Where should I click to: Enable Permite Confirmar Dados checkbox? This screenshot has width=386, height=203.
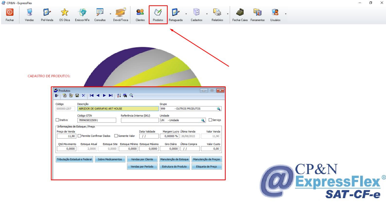click(x=79, y=136)
